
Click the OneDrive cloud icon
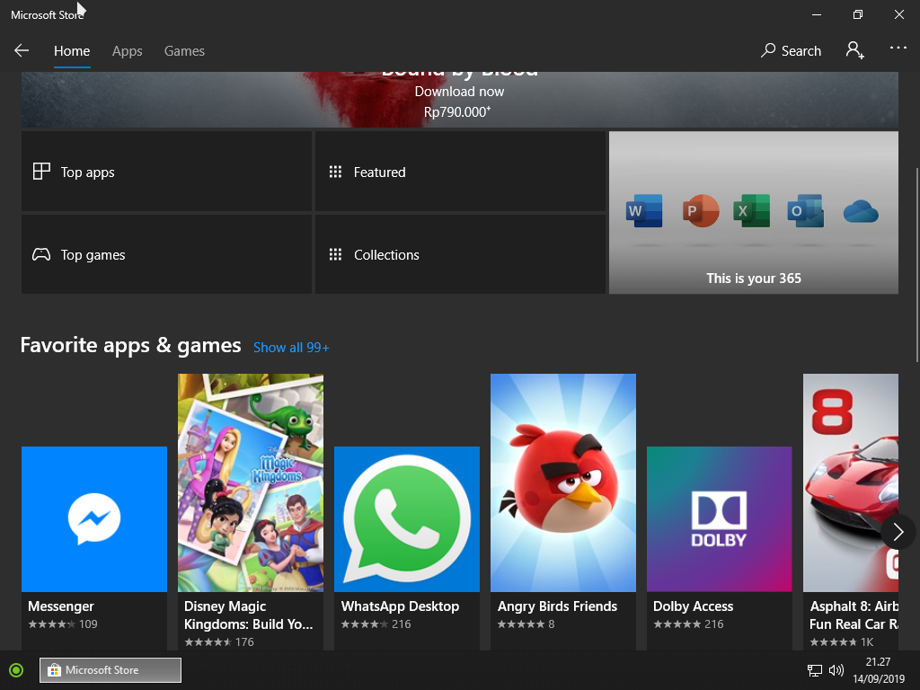[x=861, y=211]
